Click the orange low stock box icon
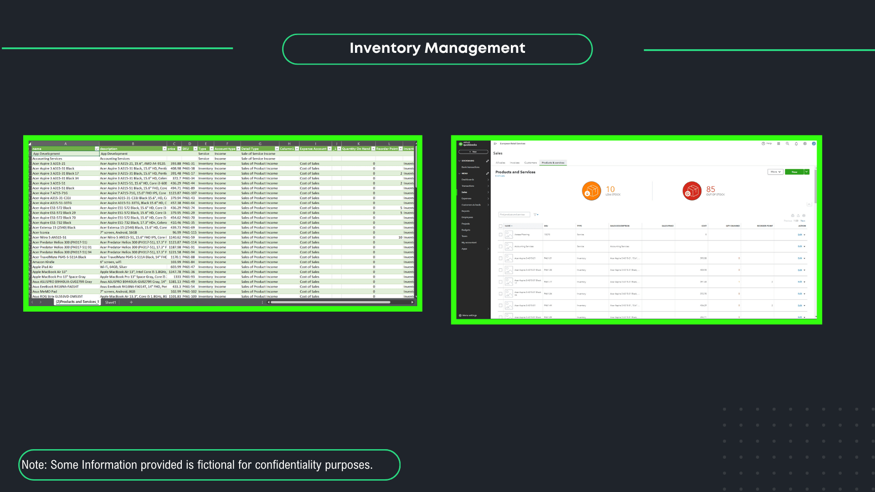Viewport: 875px width, 492px height. coord(591,191)
